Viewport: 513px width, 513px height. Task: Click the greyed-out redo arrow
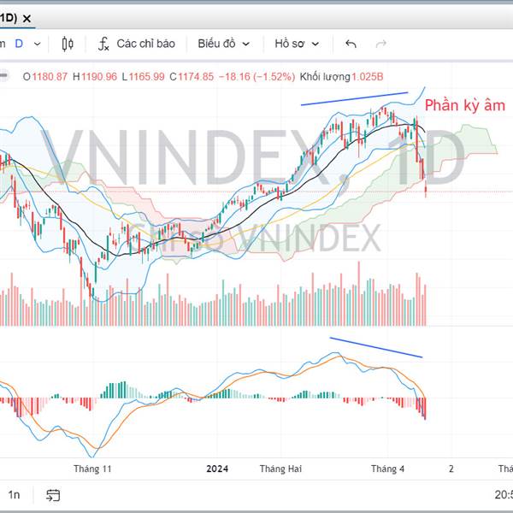pos(380,44)
